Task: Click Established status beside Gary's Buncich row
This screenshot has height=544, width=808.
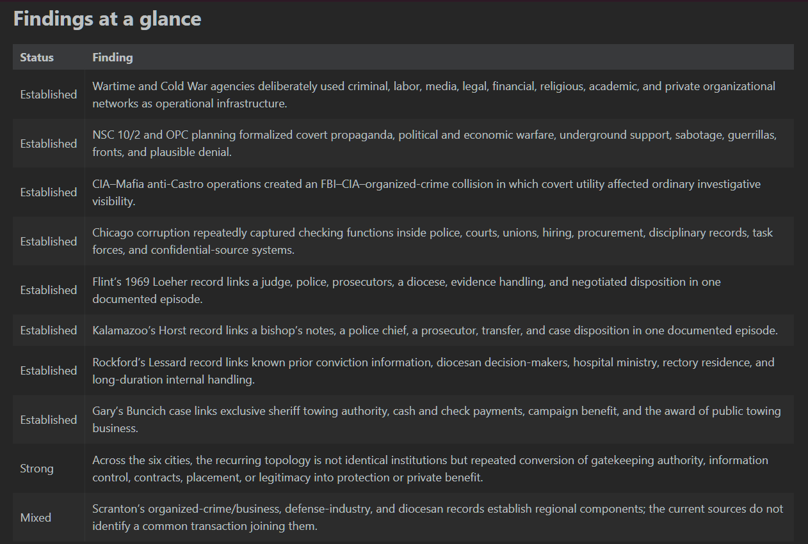Action: [x=48, y=420]
